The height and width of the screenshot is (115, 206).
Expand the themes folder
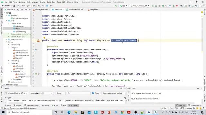(11, 79)
